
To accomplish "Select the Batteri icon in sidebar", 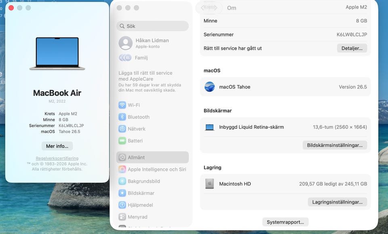I will click(122, 141).
